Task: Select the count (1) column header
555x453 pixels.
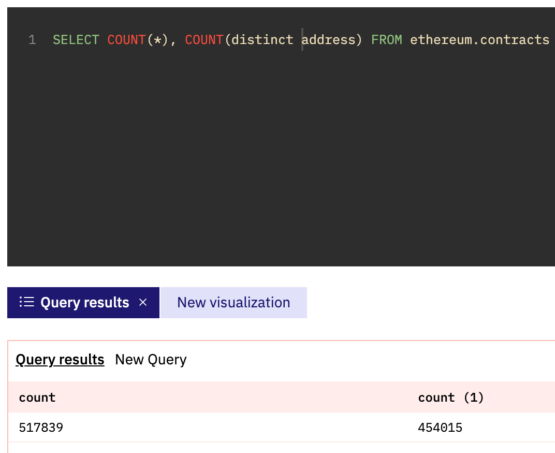Action: click(x=450, y=398)
